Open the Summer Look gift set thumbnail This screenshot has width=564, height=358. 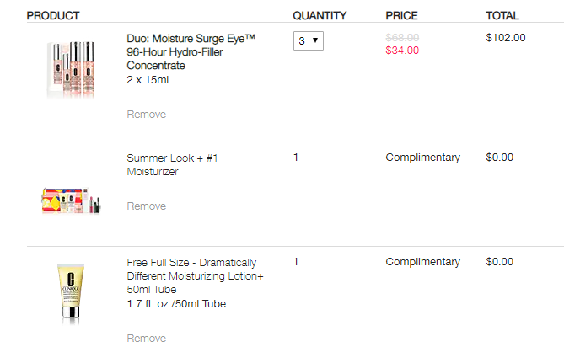click(71, 200)
